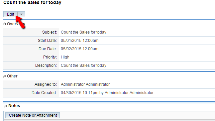Click the Due Date value 05/02/2015
The width and height of the screenshot is (215, 121).
[x=79, y=49]
